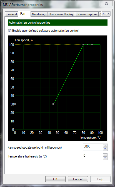Switch to the Screen capture tab
Image resolution: width=115 pixels, height=187 pixels.
(87, 14)
